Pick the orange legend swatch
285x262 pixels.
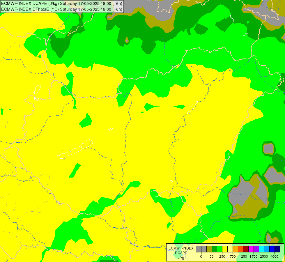pyautogui.click(x=236, y=249)
